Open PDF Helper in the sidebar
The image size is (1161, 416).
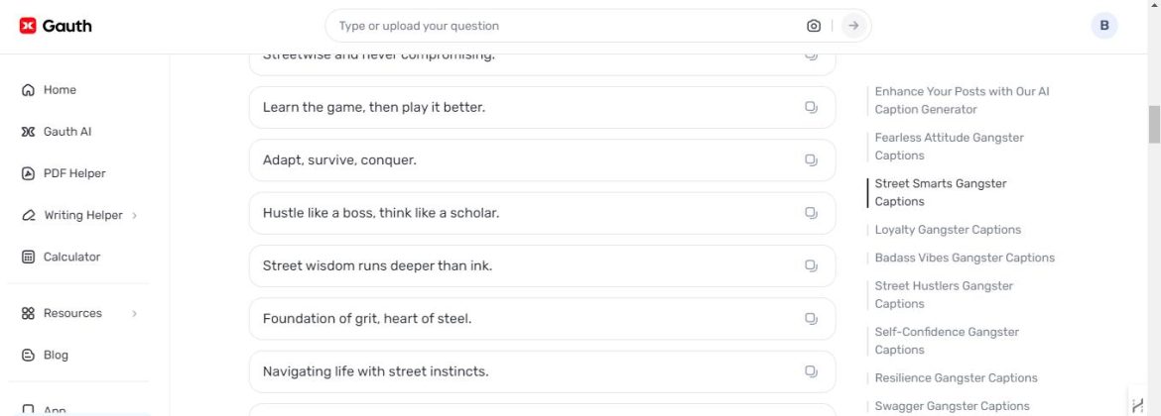(x=73, y=173)
